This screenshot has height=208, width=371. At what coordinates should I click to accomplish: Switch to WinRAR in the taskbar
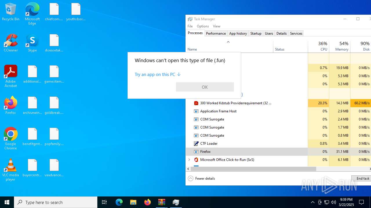(161, 202)
